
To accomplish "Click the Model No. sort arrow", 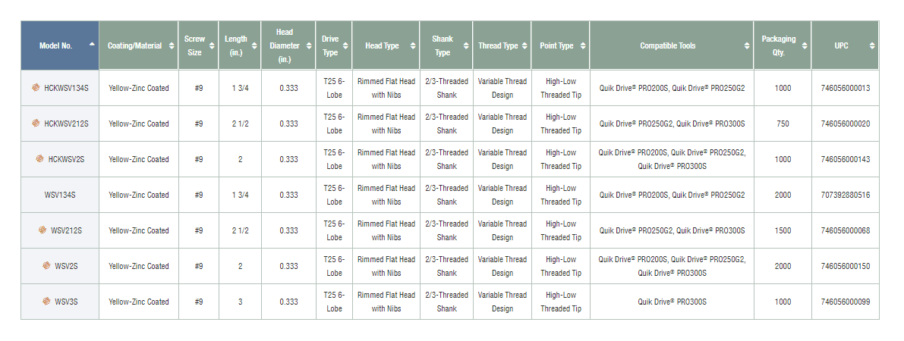I will tap(92, 45).
